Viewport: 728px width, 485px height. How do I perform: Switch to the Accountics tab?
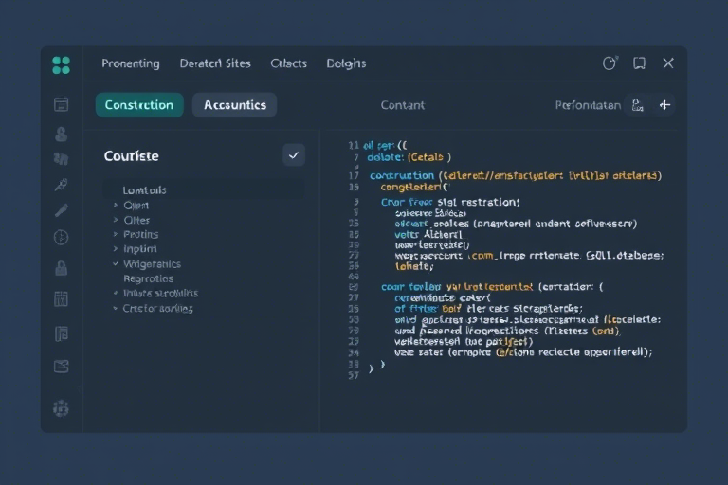[x=235, y=105]
